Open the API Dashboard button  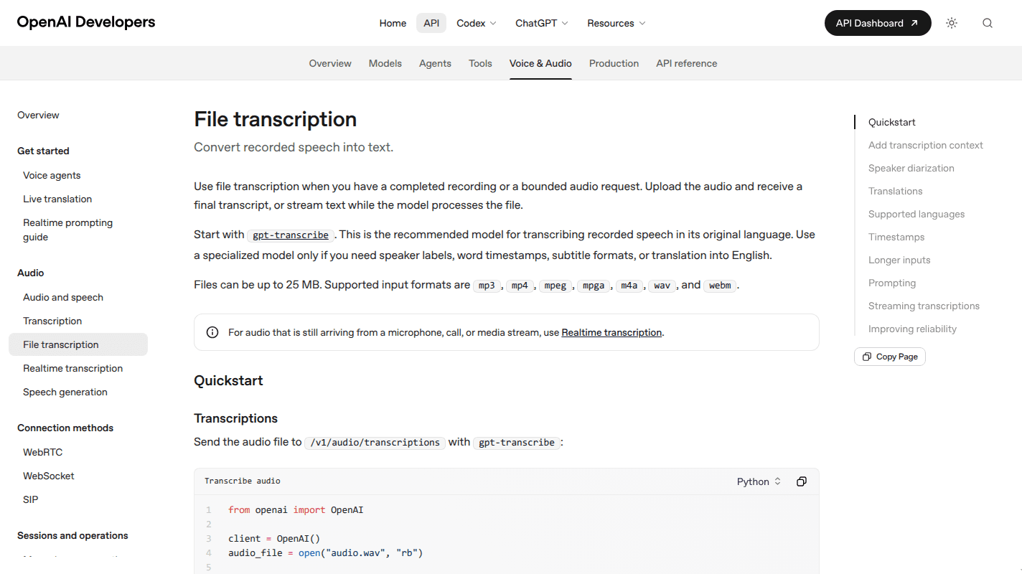point(878,23)
